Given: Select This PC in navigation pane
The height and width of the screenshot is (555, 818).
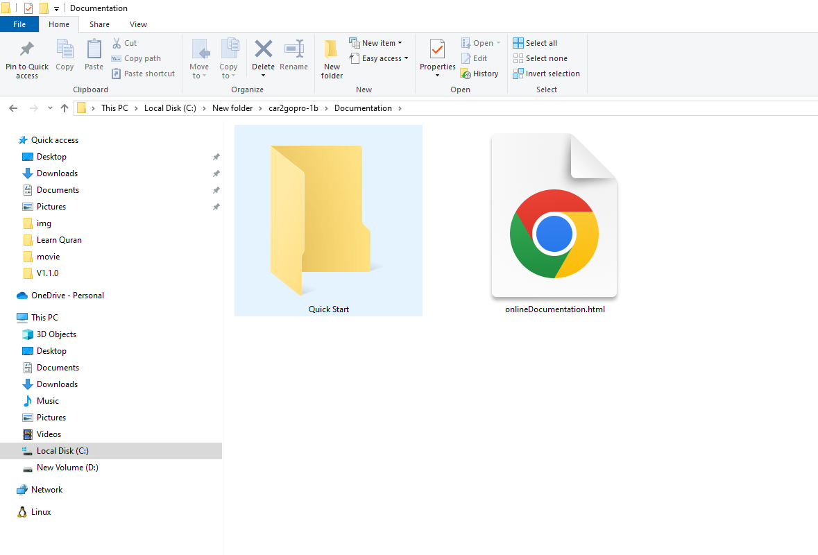Looking at the screenshot, I should tap(37, 317).
